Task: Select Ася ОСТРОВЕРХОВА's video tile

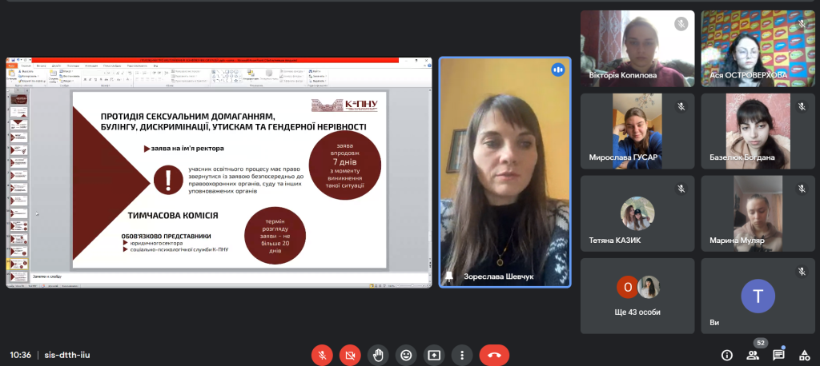Action: coord(758,48)
